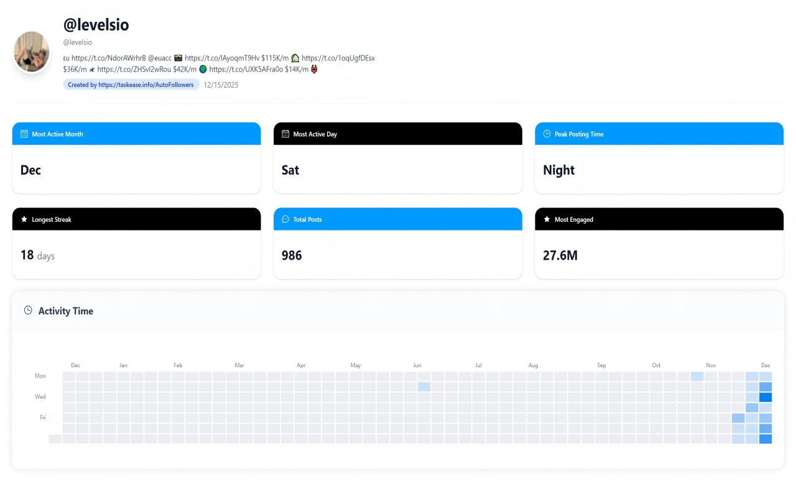Click the small gray @levelsio handle
Image resolution: width=796 pixels, height=497 pixels.
(78, 42)
